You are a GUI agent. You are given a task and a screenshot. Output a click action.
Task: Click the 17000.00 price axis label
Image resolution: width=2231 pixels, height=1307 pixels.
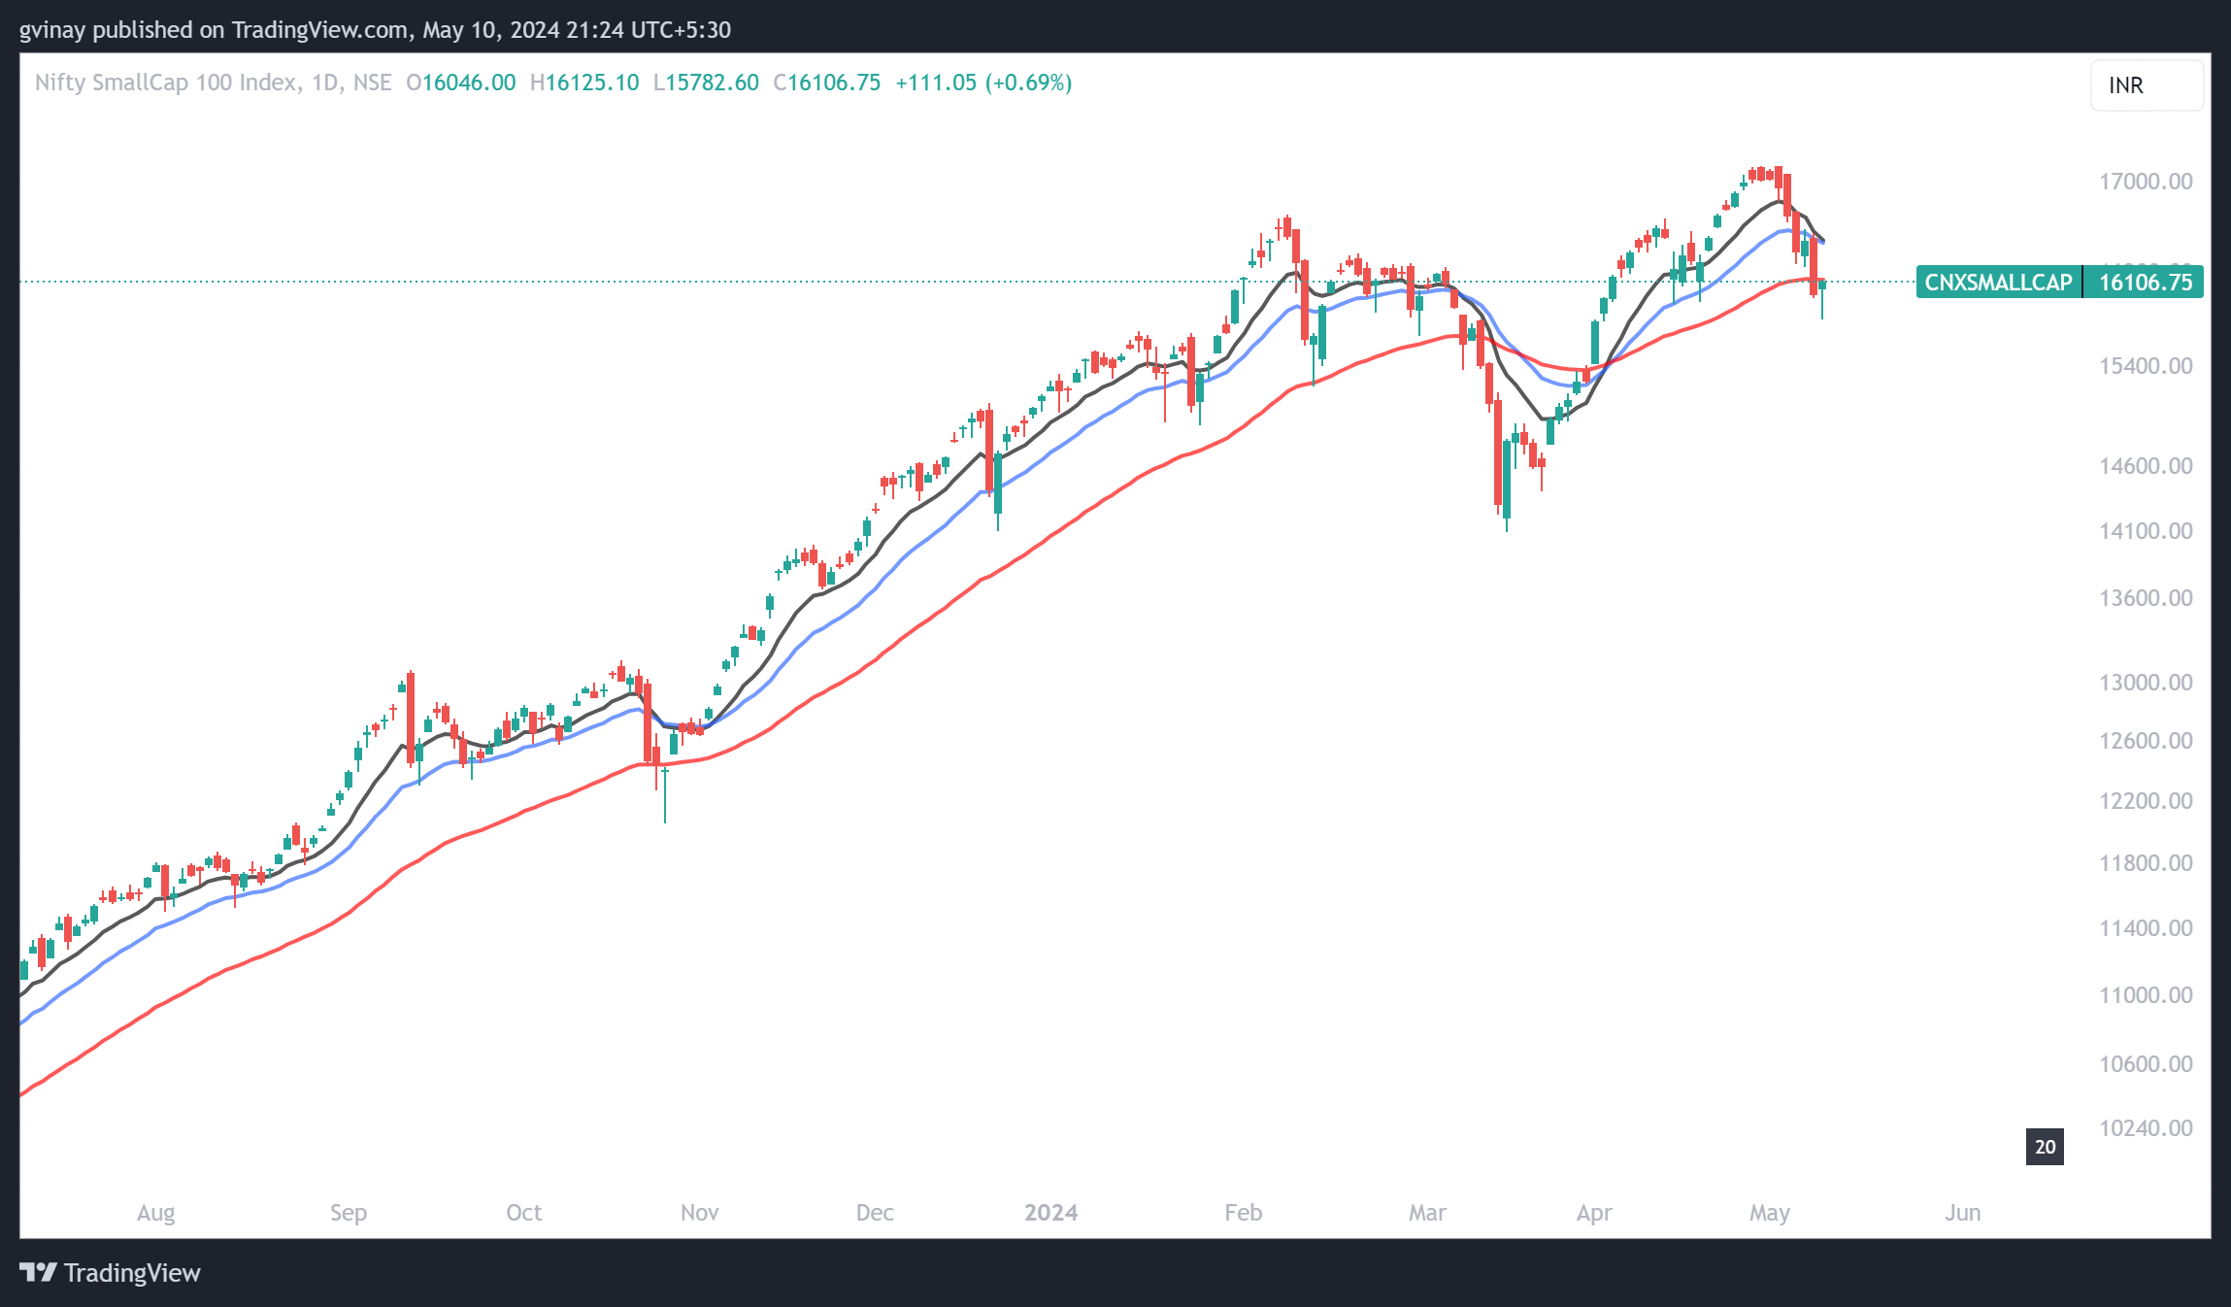click(x=2146, y=182)
